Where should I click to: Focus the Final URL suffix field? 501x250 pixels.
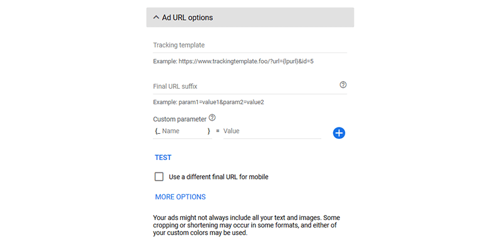click(244, 86)
